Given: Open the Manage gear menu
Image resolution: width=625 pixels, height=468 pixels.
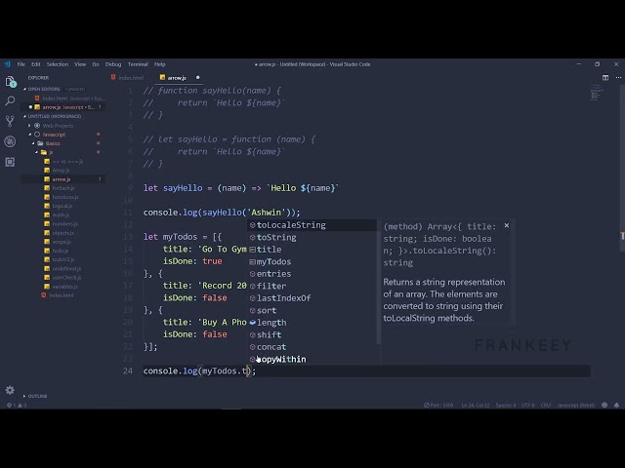Looking at the screenshot, I should click(11, 390).
